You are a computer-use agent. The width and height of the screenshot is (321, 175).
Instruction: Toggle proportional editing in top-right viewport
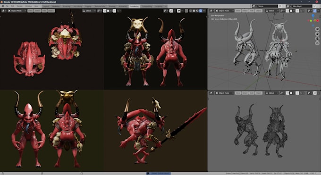[297, 11]
